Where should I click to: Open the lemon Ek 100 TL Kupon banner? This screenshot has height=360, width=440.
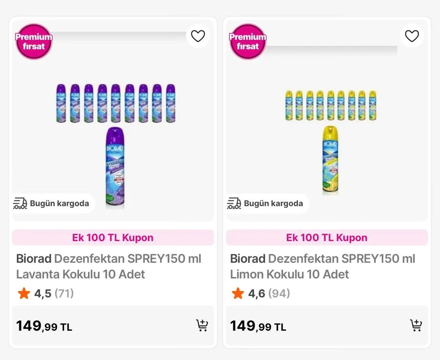327,238
